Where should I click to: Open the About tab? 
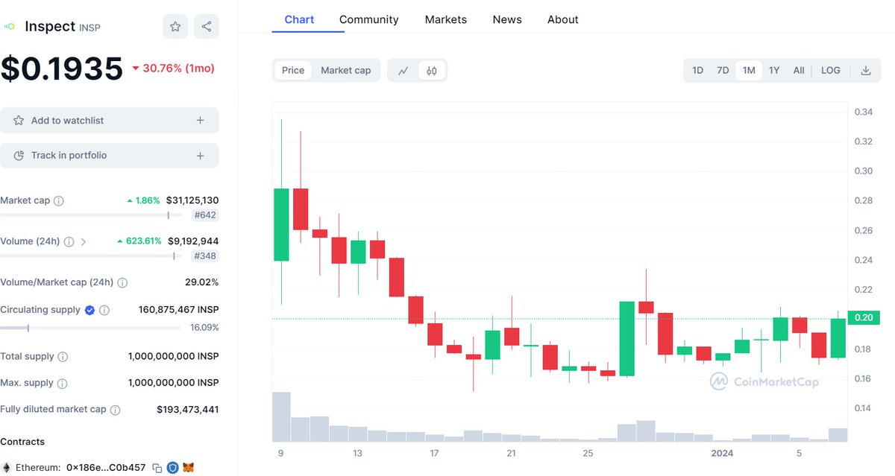(x=563, y=19)
